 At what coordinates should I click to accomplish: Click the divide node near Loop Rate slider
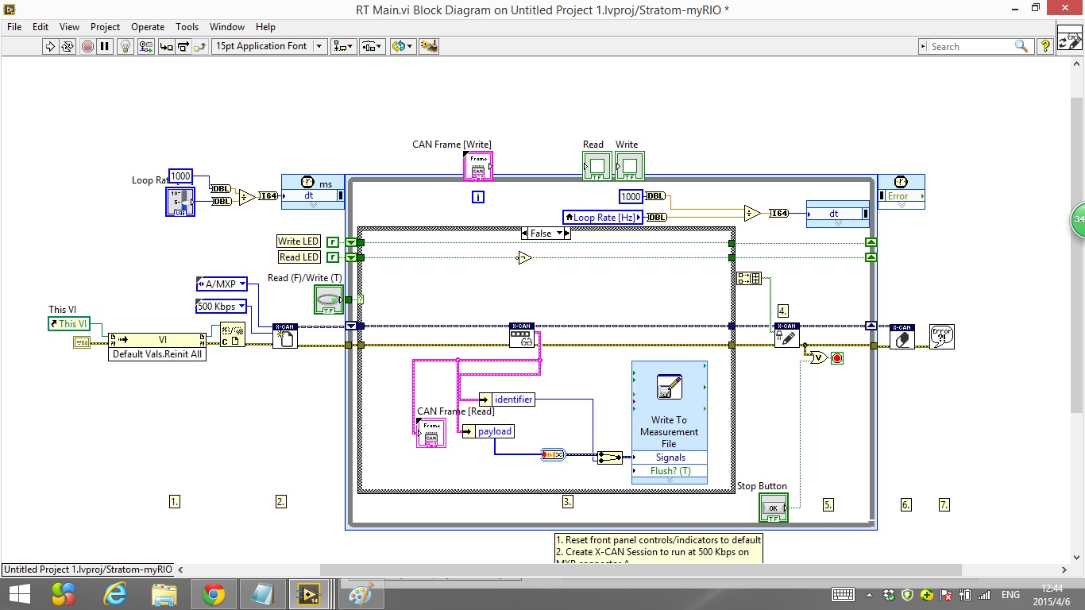pos(247,197)
